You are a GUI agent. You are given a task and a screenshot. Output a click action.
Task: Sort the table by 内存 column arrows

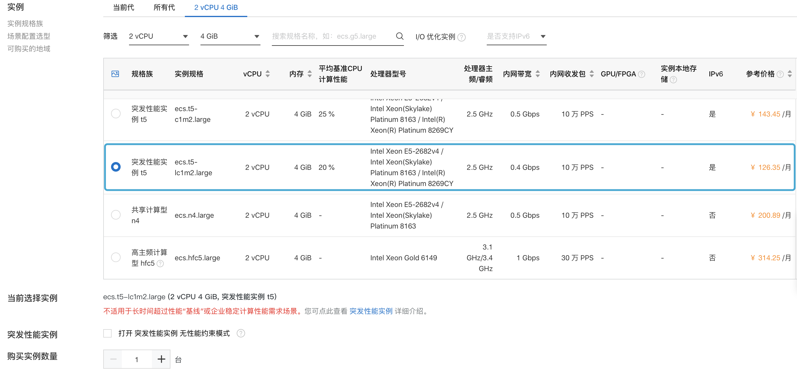309,74
